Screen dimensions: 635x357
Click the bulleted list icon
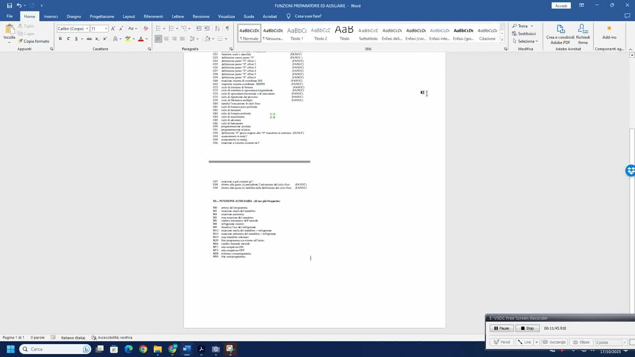(158, 29)
